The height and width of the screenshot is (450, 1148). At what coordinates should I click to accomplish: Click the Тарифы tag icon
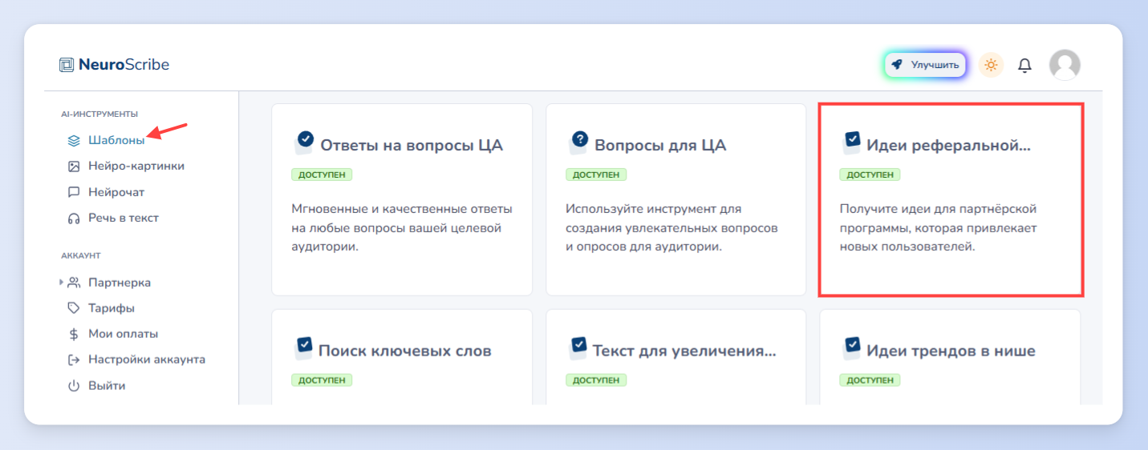[x=74, y=308]
